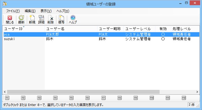Click the ユーザーレベル column header
The width and height of the screenshot is (202, 110).
138,29
